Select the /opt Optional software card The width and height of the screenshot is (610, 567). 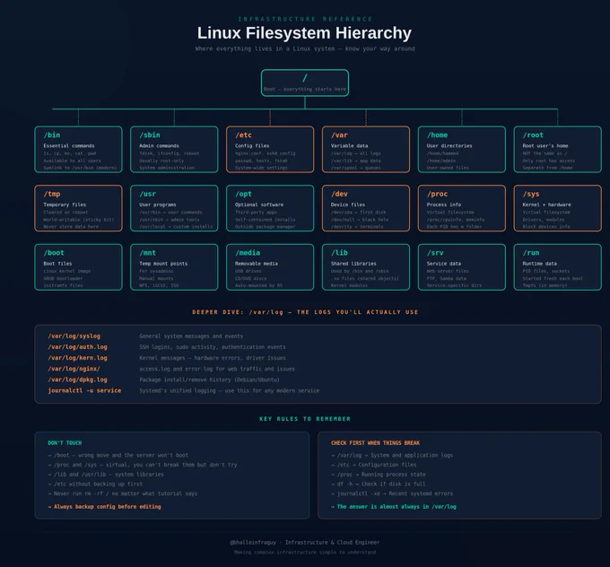point(270,208)
